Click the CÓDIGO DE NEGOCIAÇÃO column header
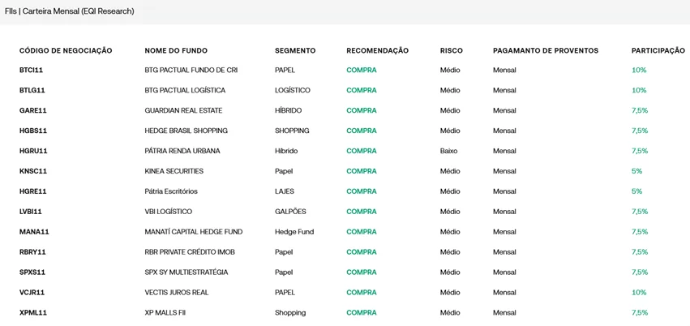This screenshot has width=690, height=326. (66, 50)
